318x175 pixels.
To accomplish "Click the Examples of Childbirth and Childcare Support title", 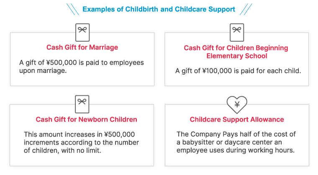I will point(159,9).
